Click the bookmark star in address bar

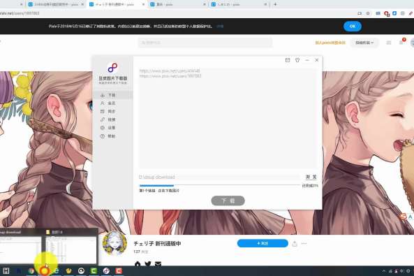tap(368, 13)
